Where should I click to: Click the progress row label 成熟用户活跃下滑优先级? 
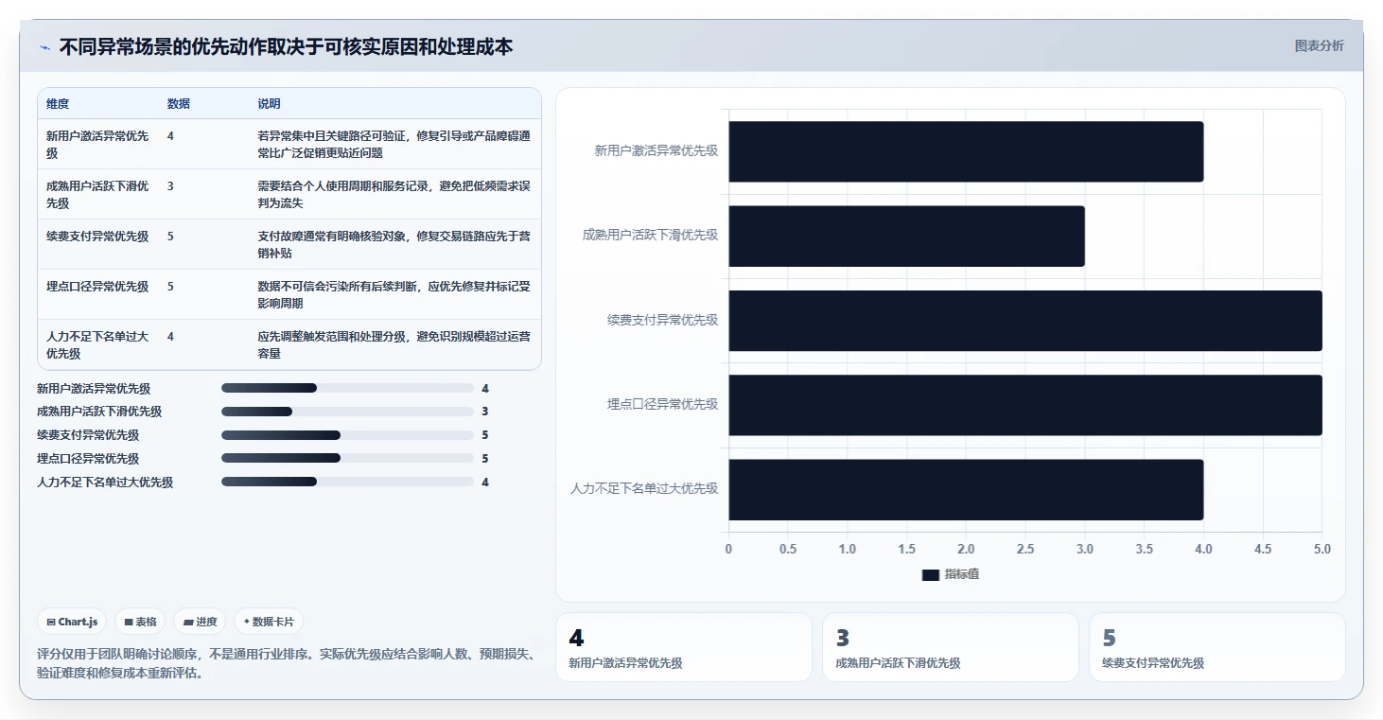pyautogui.click(x=99, y=412)
